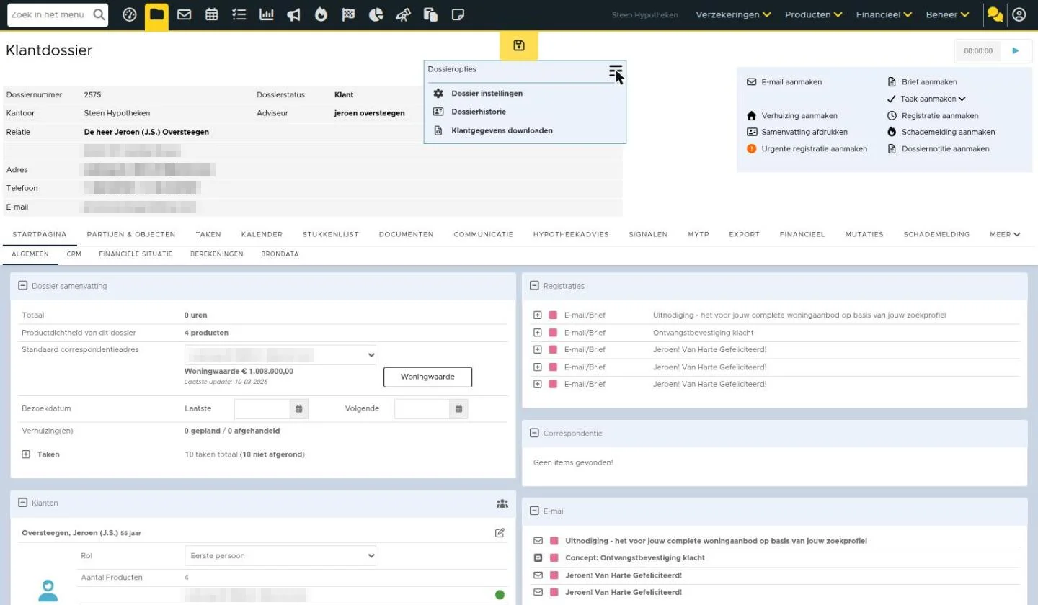Collapse the Dossier samenvatting panel

(x=22, y=286)
